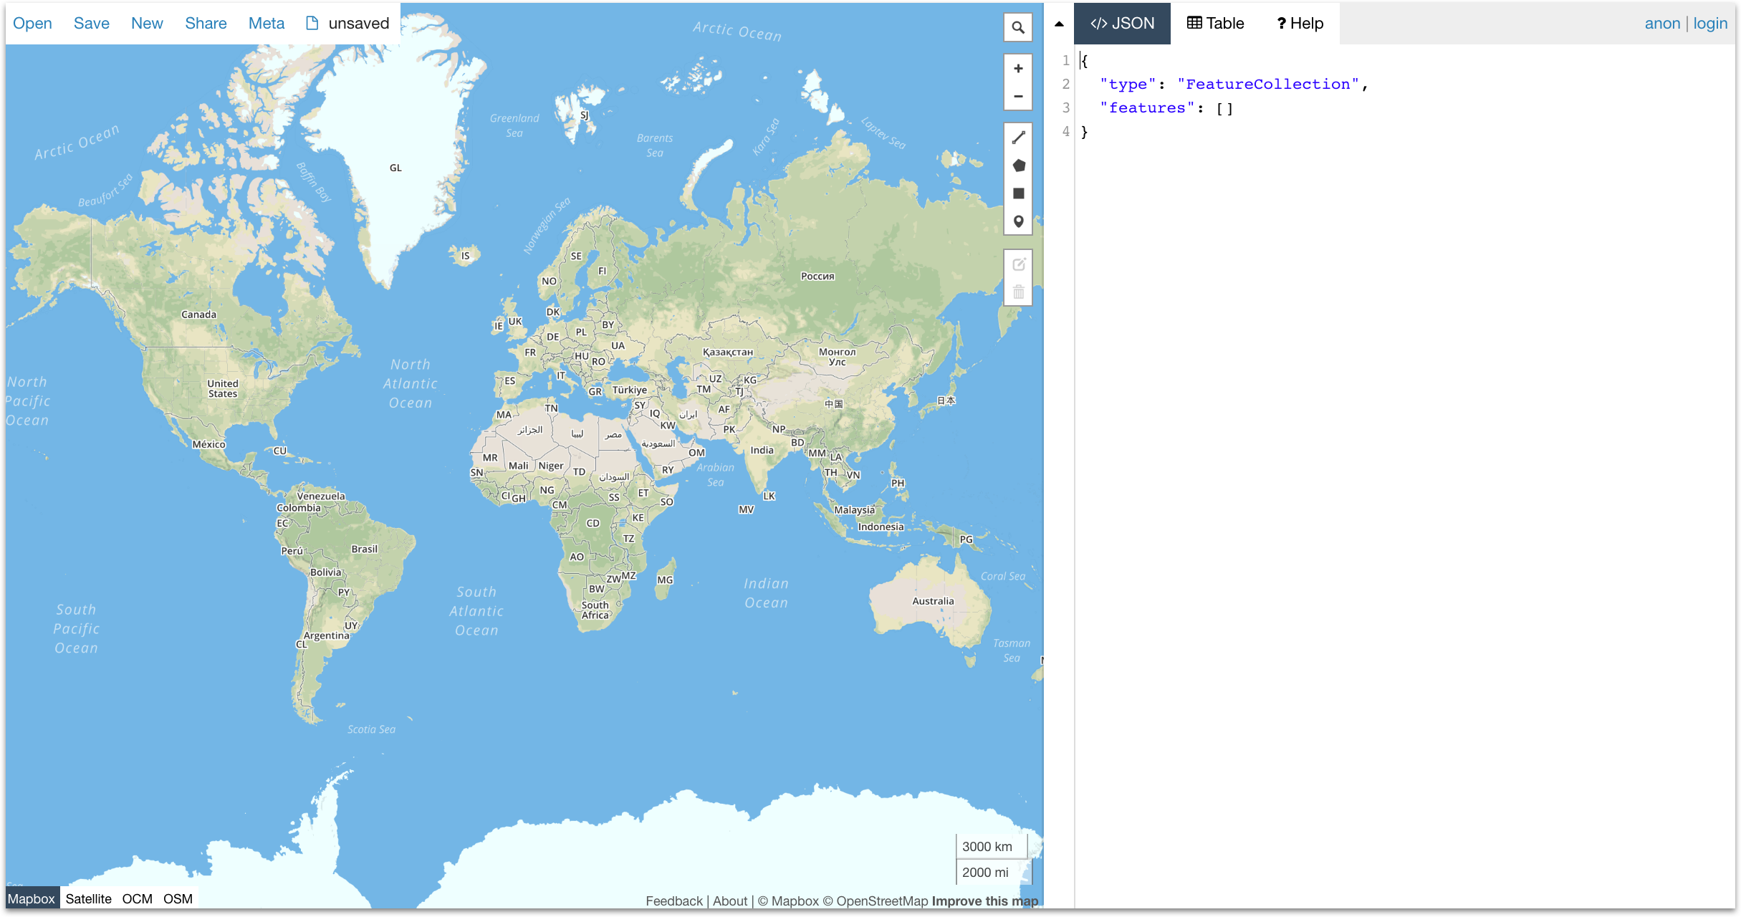Click the delete layers trash icon
Screen dimensions: 1741x917
pyautogui.click(x=1017, y=292)
